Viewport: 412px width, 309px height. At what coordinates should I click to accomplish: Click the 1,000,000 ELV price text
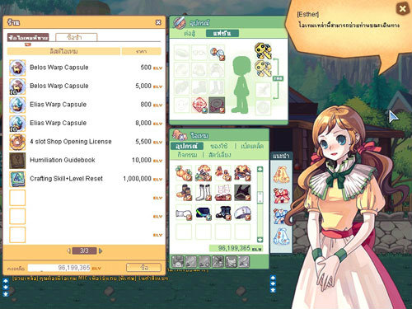[x=138, y=179]
